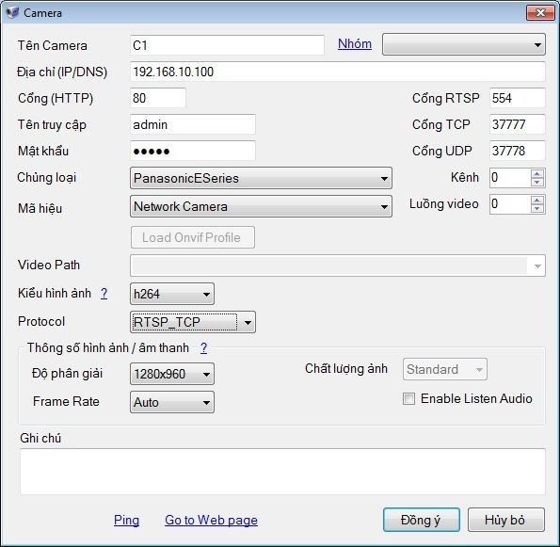Click the Địa chỉ IP/DNS address field

338,72
